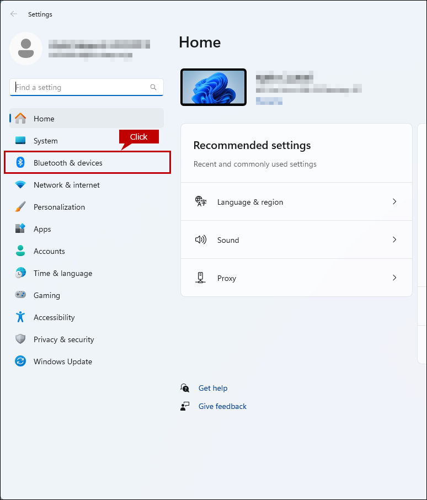Open Apps label in sidebar
The height and width of the screenshot is (500, 427).
click(x=42, y=229)
